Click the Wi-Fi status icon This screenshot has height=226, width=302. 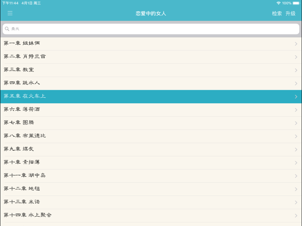(x=278, y=3)
